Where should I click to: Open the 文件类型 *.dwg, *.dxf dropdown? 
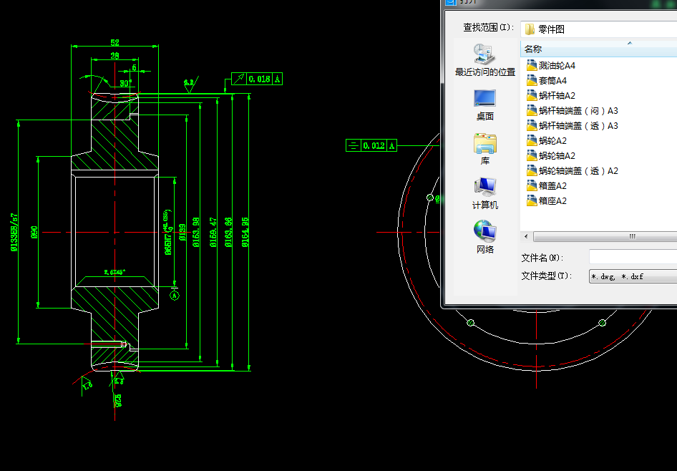pos(633,276)
